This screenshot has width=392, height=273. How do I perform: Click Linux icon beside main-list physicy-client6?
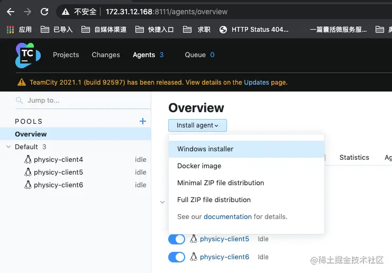coord(194,257)
